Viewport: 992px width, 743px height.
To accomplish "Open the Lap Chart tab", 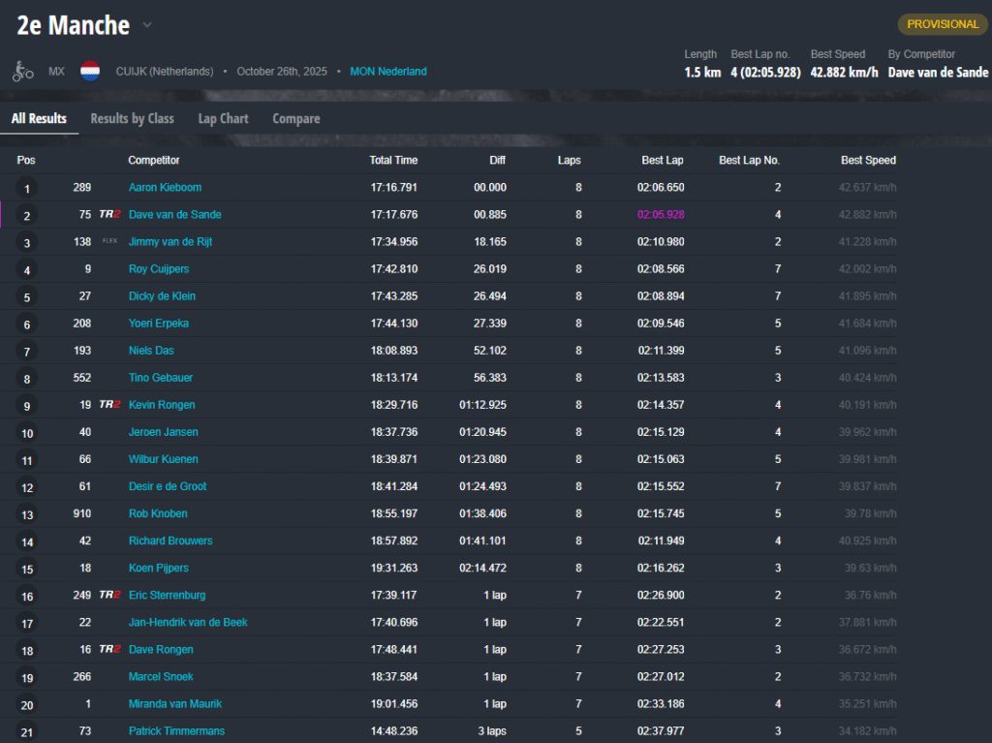I will (223, 118).
